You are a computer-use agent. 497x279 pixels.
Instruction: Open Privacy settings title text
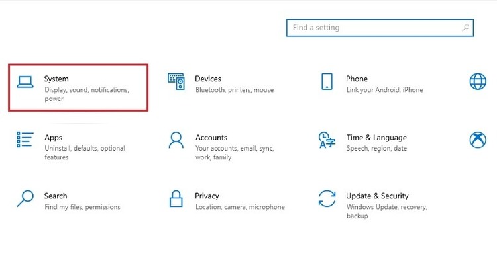point(207,196)
